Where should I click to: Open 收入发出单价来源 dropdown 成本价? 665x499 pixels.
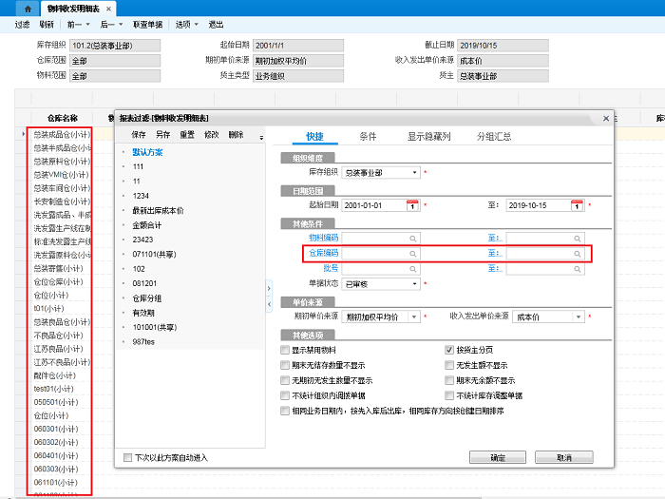pyautogui.click(x=579, y=317)
